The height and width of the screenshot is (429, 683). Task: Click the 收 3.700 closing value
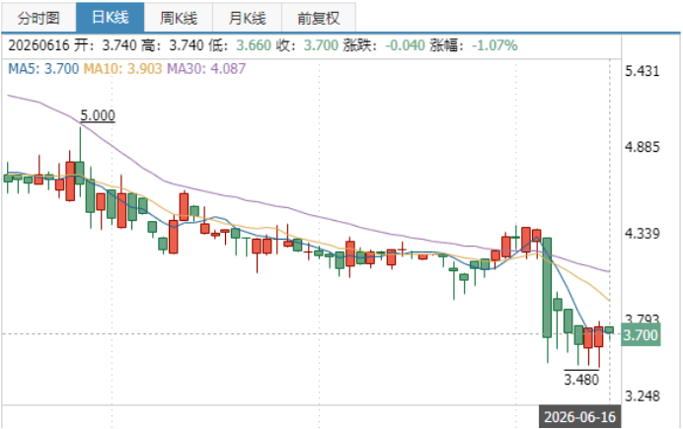pyautogui.click(x=321, y=45)
